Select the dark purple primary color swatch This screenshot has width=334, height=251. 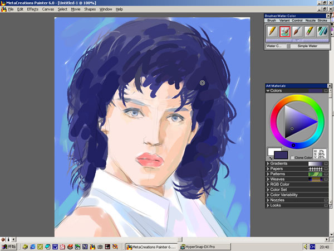pos(281,155)
